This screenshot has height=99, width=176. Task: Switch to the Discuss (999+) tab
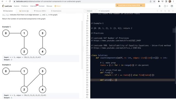(40, 11)
